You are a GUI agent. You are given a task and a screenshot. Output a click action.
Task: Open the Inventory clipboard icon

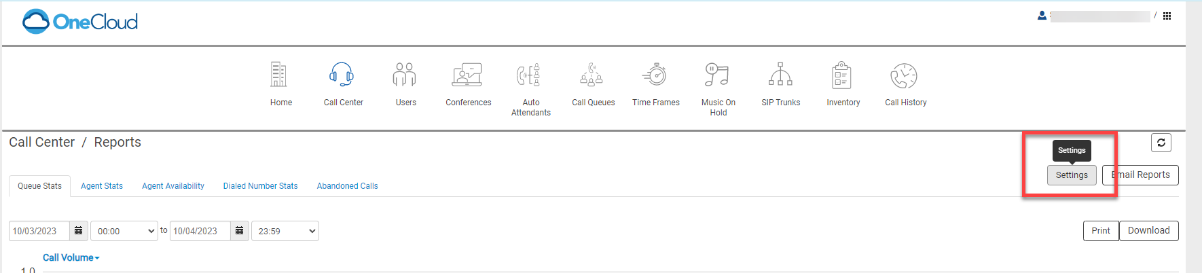(841, 75)
